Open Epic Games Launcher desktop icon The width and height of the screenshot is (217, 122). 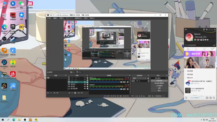pos(13,29)
